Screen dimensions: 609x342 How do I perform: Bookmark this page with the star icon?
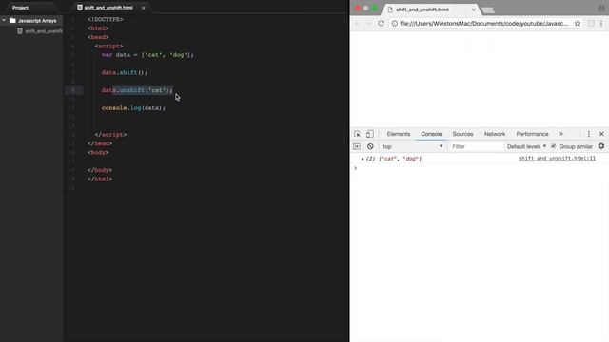578,23
